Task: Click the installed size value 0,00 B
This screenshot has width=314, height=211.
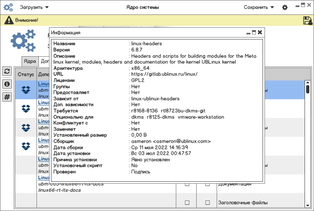Action: [139, 135]
